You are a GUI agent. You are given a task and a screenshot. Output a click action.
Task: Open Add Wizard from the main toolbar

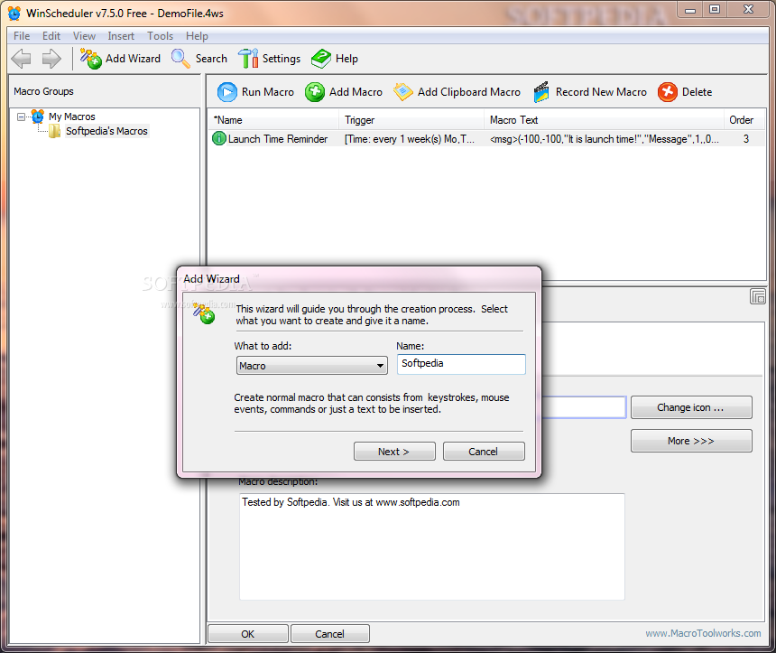click(120, 59)
